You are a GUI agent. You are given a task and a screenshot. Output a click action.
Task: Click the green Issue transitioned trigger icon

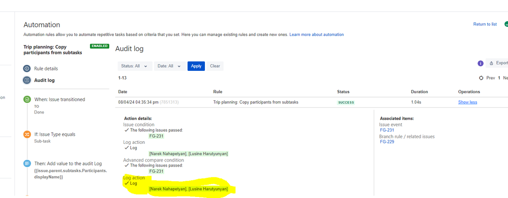pos(27,100)
